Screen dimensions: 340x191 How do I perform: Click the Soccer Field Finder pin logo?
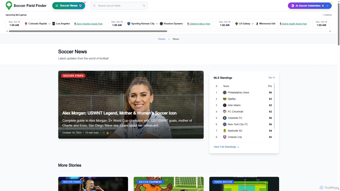tap(9, 6)
